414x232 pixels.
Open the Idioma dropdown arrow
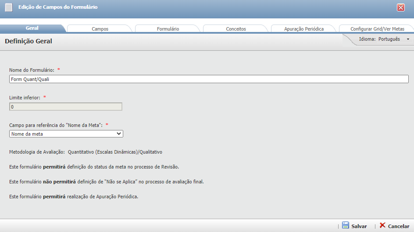pyautogui.click(x=408, y=39)
